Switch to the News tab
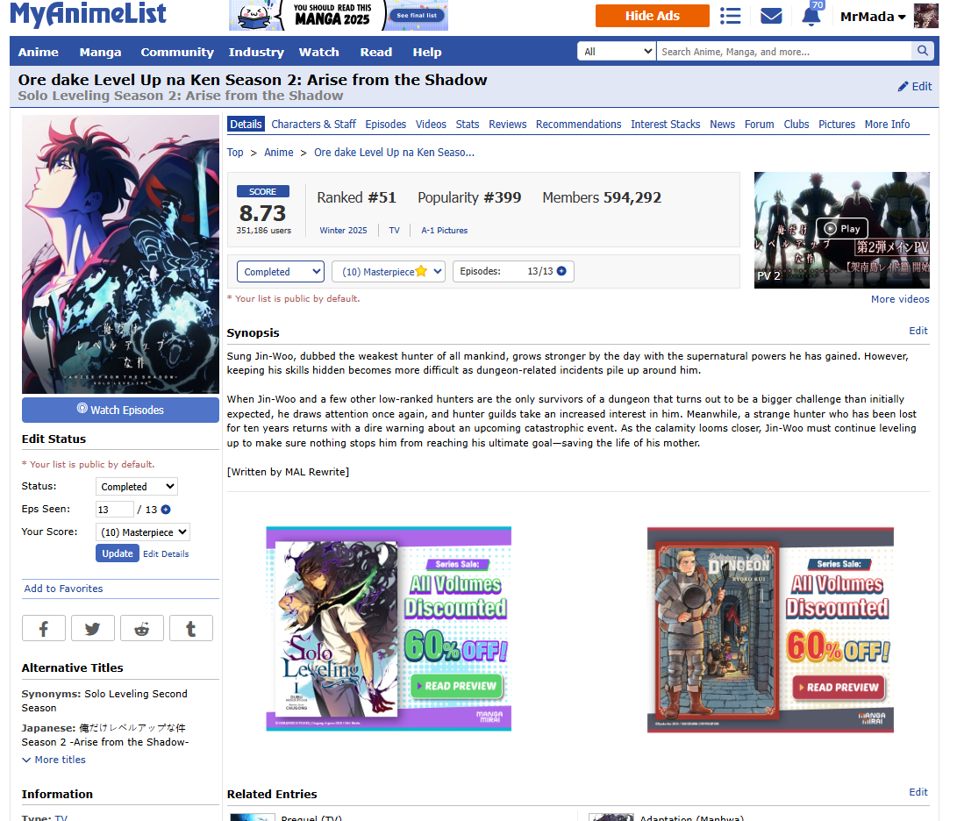957x821 pixels. pos(723,124)
